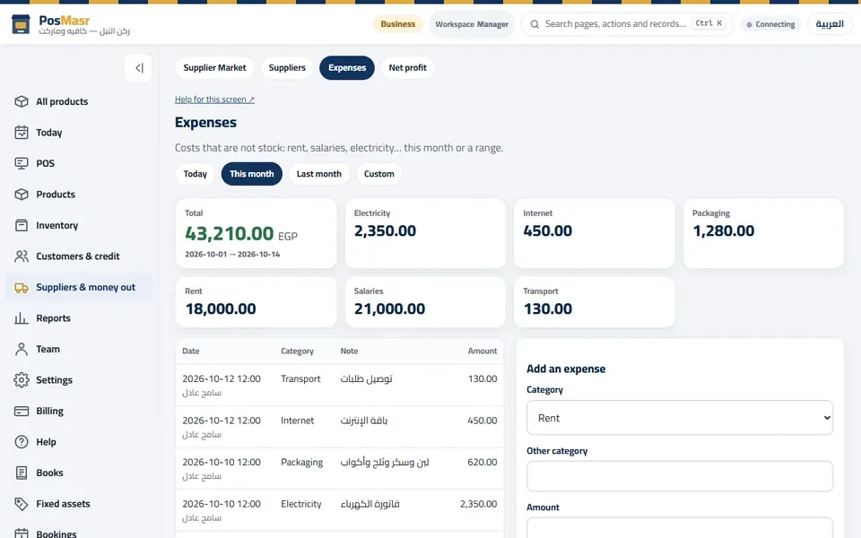Open the Category dropdown showing Rent

click(x=680, y=418)
